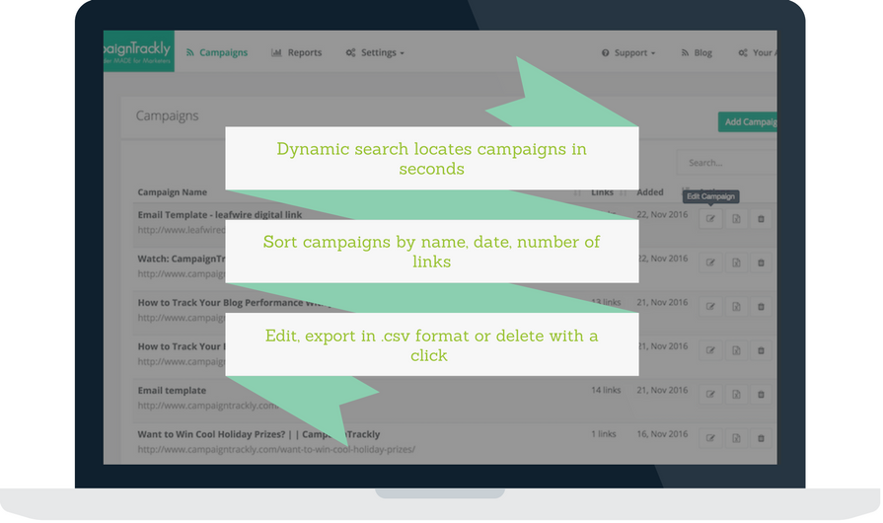Delete the 14-links Email template campaign
Viewport: 883px width, 523px height.
click(761, 394)
